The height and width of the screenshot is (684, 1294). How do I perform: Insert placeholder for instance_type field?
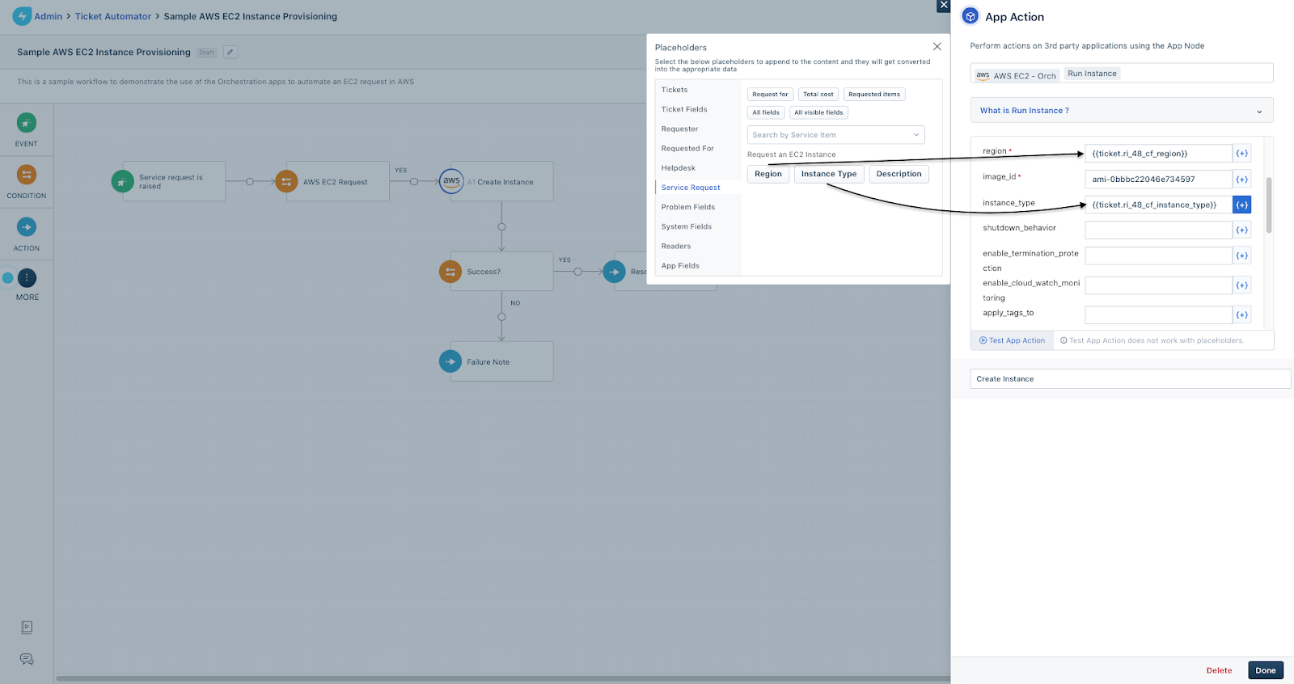pyautogui.click(x=1241, y=205)
